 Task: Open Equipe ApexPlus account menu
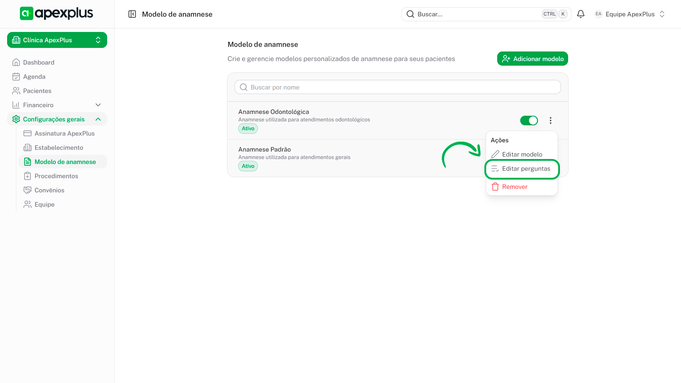[630, 14]
